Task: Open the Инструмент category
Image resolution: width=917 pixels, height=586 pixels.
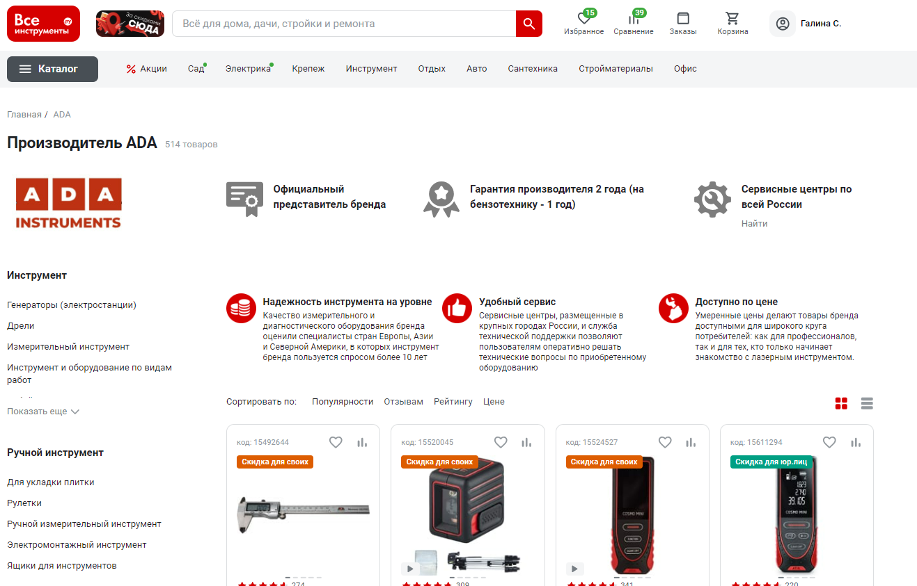Action: [371, 69]
